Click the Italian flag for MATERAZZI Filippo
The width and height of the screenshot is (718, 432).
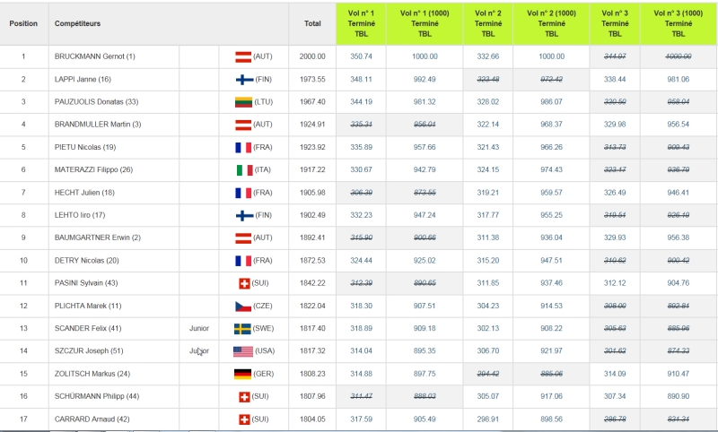[242, 170]
